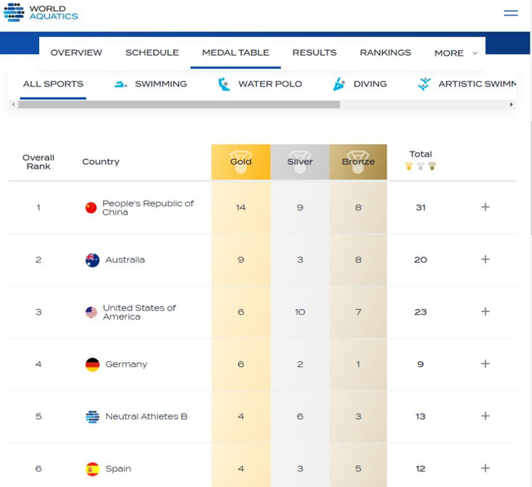Click USA's total of 23
Image resolution: width=532 pixels, height=487 pixels.
click(x=421, y=312)
